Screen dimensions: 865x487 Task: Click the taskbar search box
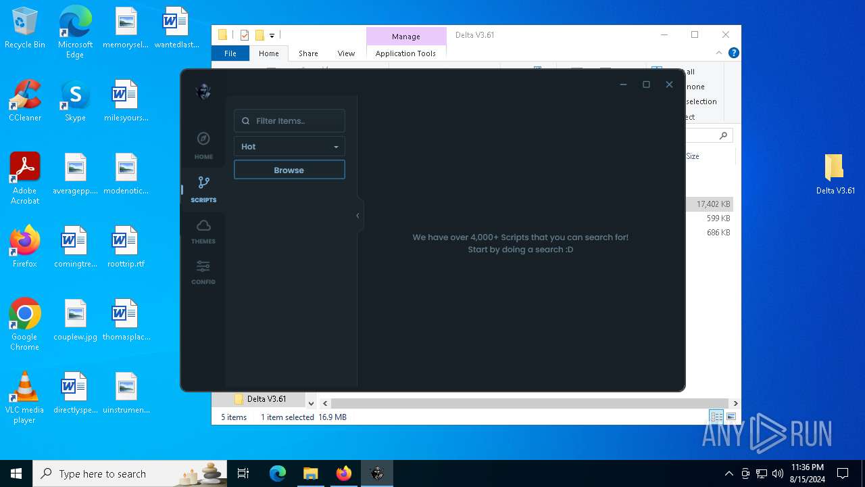[x=131, y=473]
